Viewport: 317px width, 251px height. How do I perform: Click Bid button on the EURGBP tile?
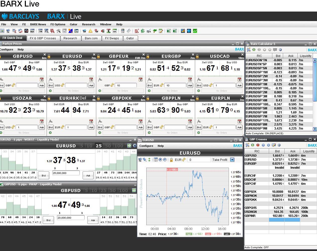click(150, 85)
